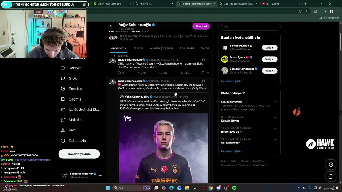The height and width of the screenshot is (192, 342).
Task: Go back using the profile back arrow
Action: point(111,26)
